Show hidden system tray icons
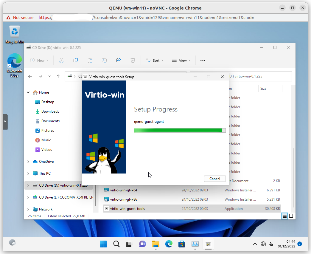The image size is (311, 254). click(255, 244)
